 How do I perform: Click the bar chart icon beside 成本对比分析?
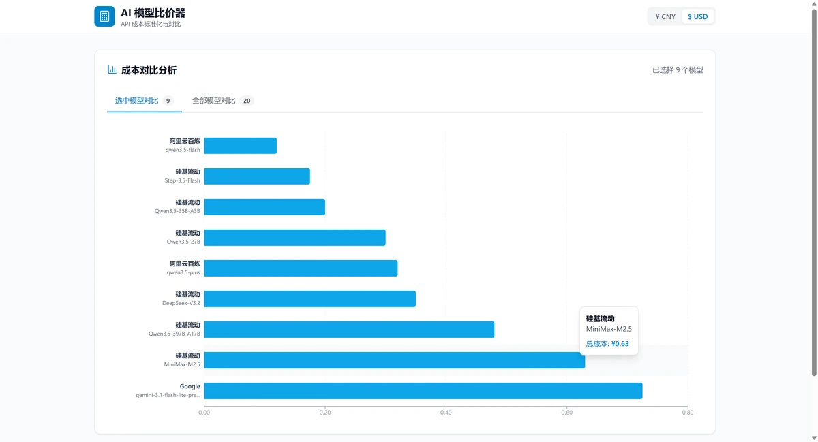pos(112,69)
